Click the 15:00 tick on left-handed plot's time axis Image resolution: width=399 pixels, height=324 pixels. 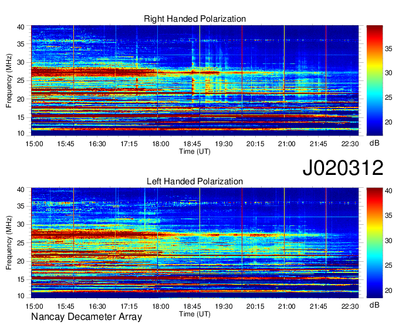tap(34, 306)
